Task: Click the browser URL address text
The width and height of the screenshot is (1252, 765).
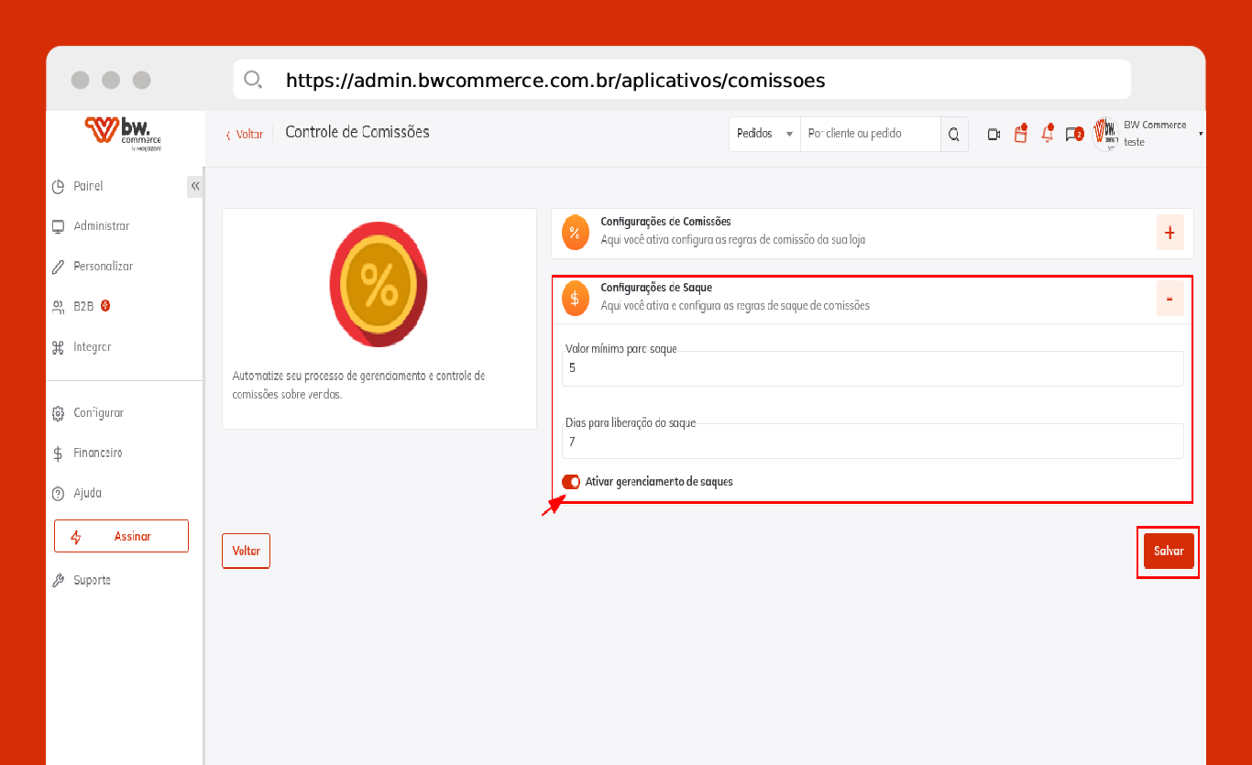Action: click(555, 81)
